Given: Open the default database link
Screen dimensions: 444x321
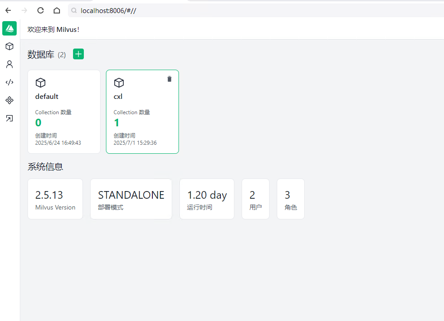Looking at the screenshot, I should click(47, 97).
